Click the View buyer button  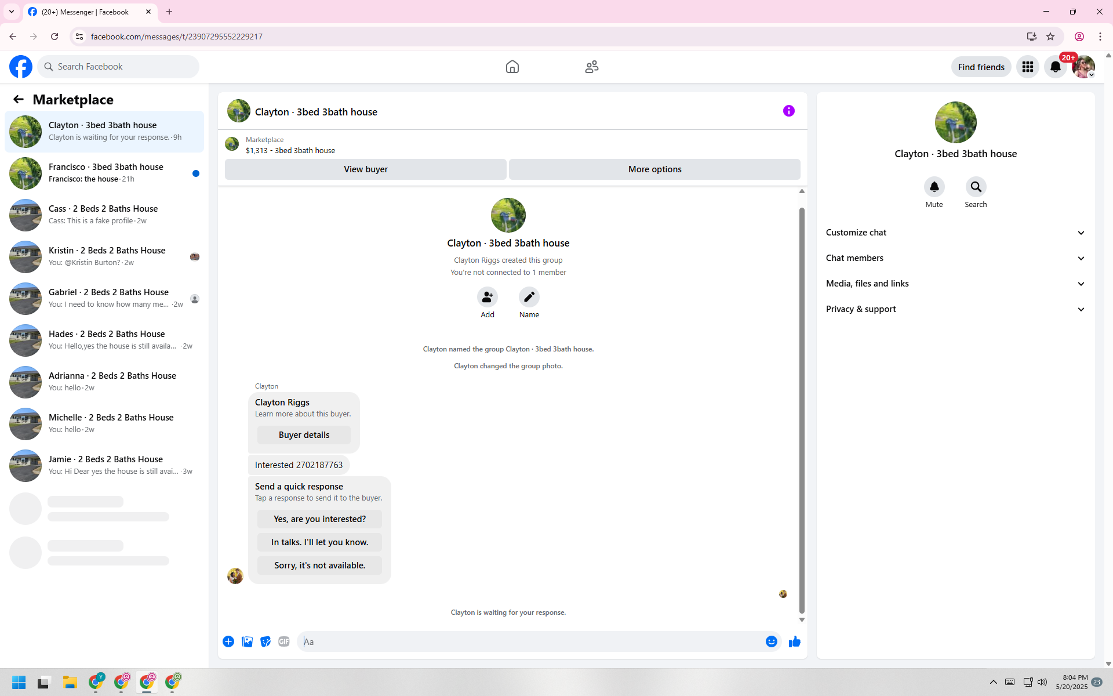pos(365,169)
